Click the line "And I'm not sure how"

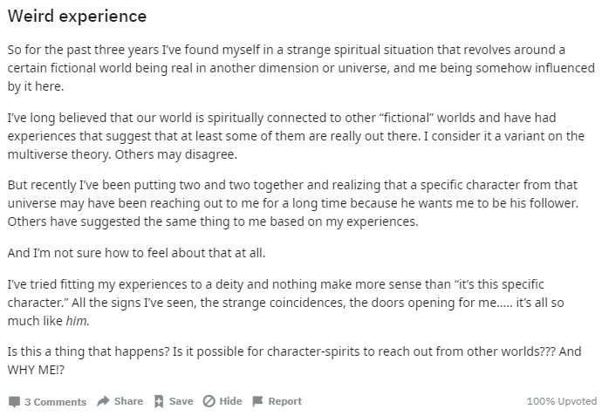136,253
